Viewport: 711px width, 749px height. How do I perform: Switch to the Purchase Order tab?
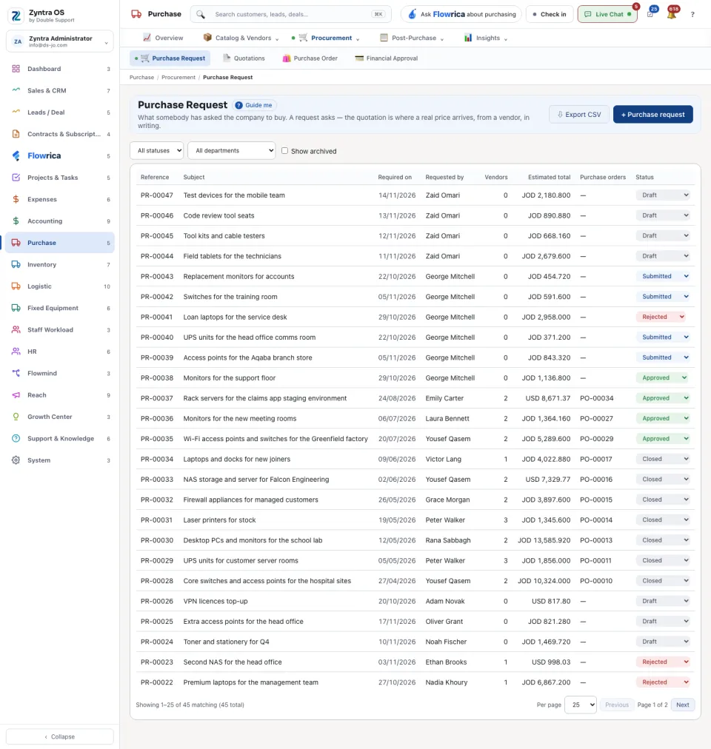[x=310, y=58]
